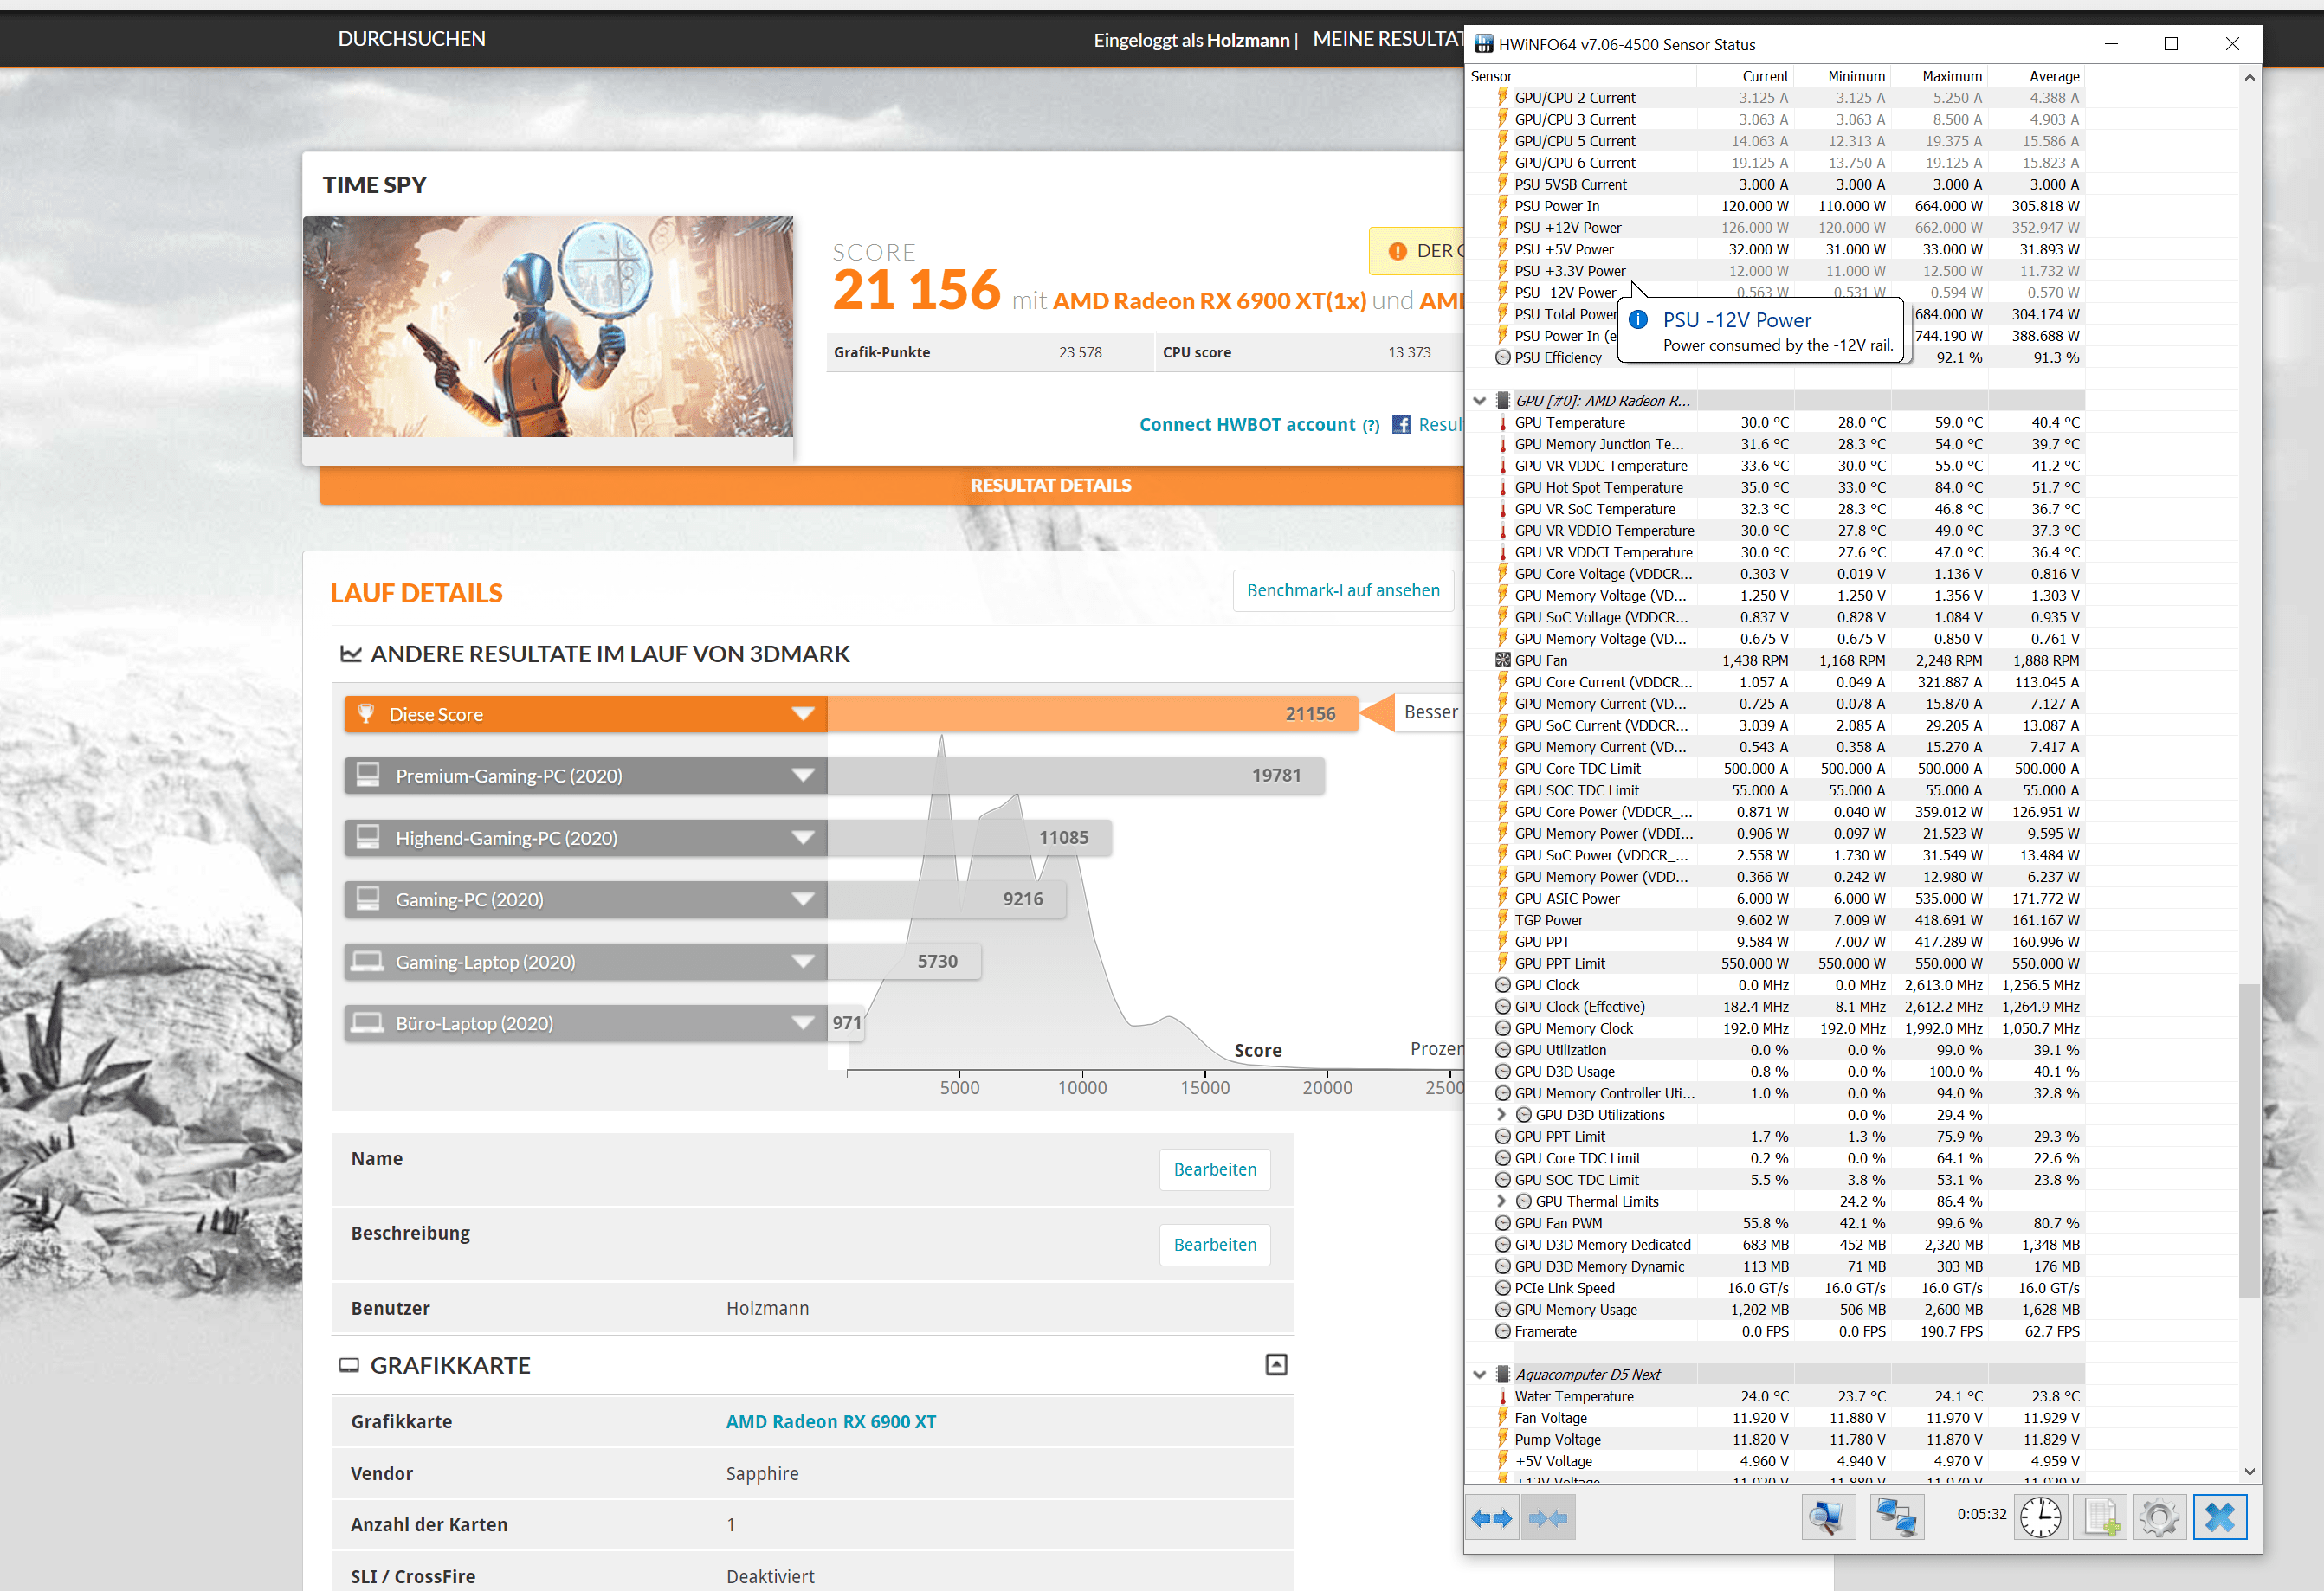Click the blue X close sensors button
Image resolution: width=2324 pixels, height=1591 pixels.
(x=2219, y=1518)
